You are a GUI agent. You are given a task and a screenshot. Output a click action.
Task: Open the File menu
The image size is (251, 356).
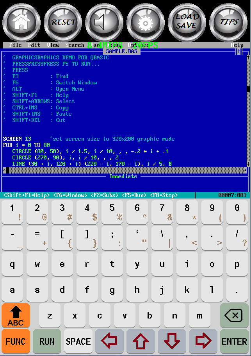click(x=15, y=45)
